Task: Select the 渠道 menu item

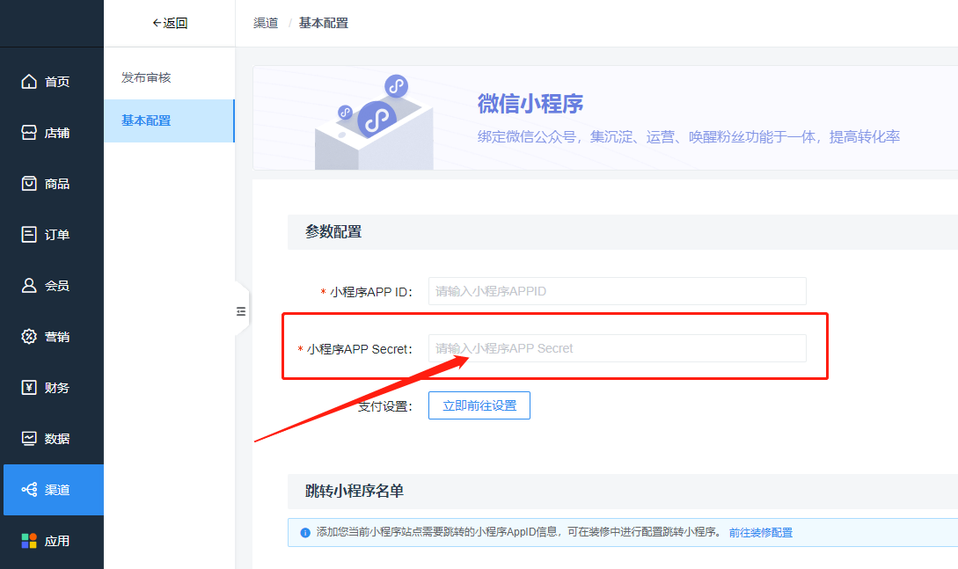Action: [54, 490]
